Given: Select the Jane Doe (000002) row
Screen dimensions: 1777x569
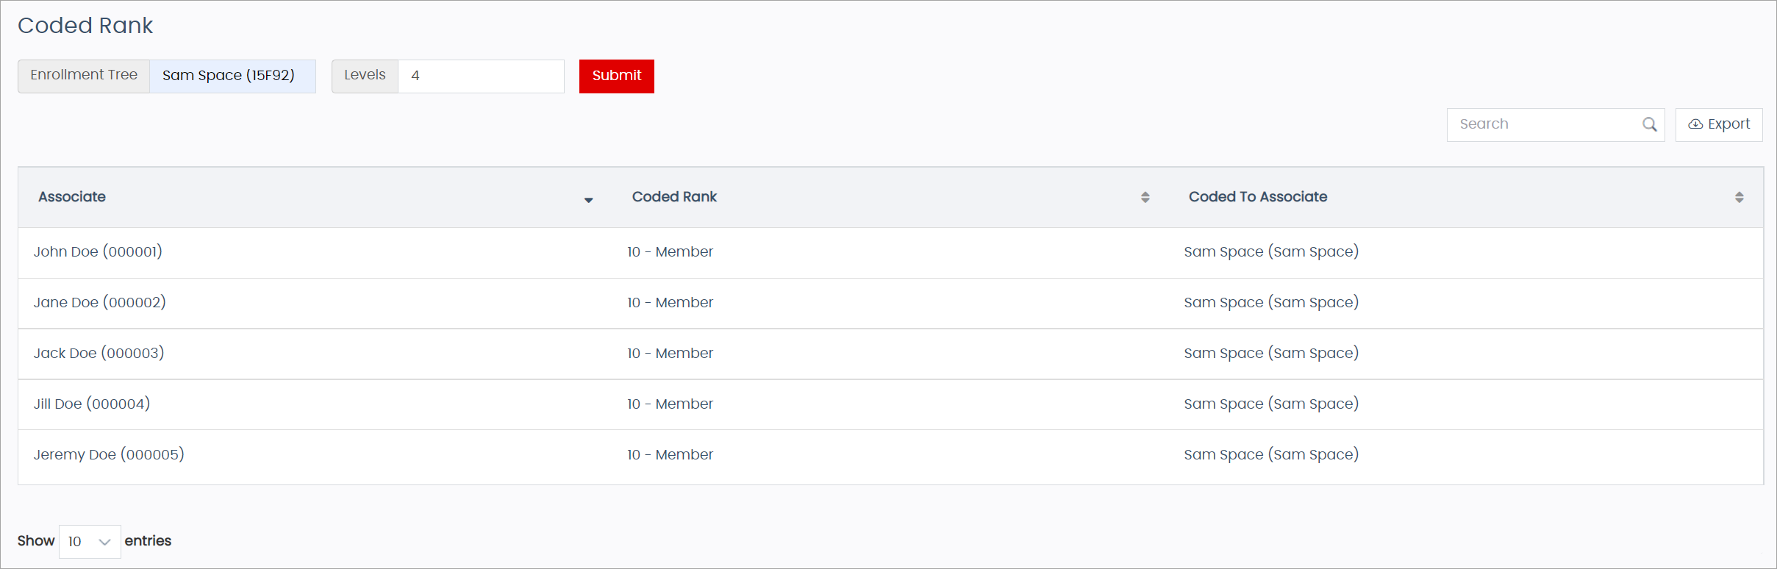Looking at the screenshot, I should tap(100, 303).
